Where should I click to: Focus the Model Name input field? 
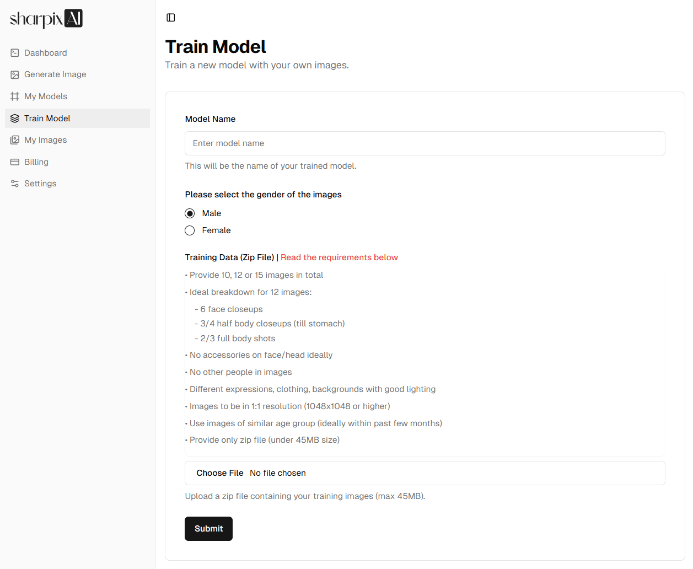425,143
